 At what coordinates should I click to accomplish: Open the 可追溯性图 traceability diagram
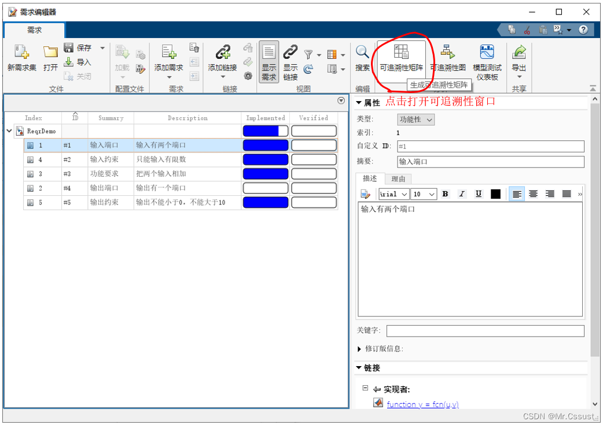448,53
